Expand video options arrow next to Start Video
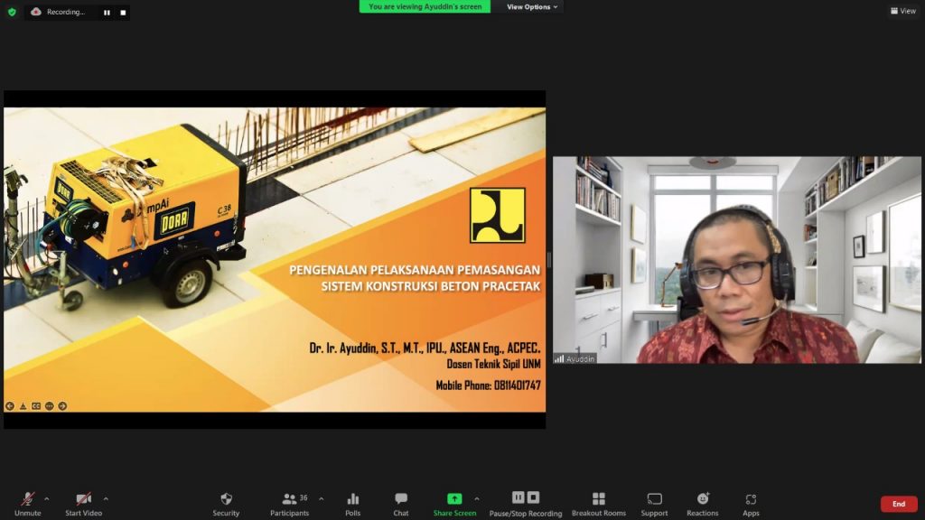Image resolution: width=925 pixels, height=520 pixels. (106, 498)
